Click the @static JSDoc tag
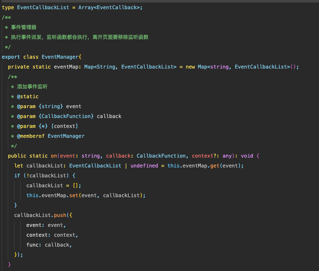This screenshot has width=319, height=271. click(28, 96)
